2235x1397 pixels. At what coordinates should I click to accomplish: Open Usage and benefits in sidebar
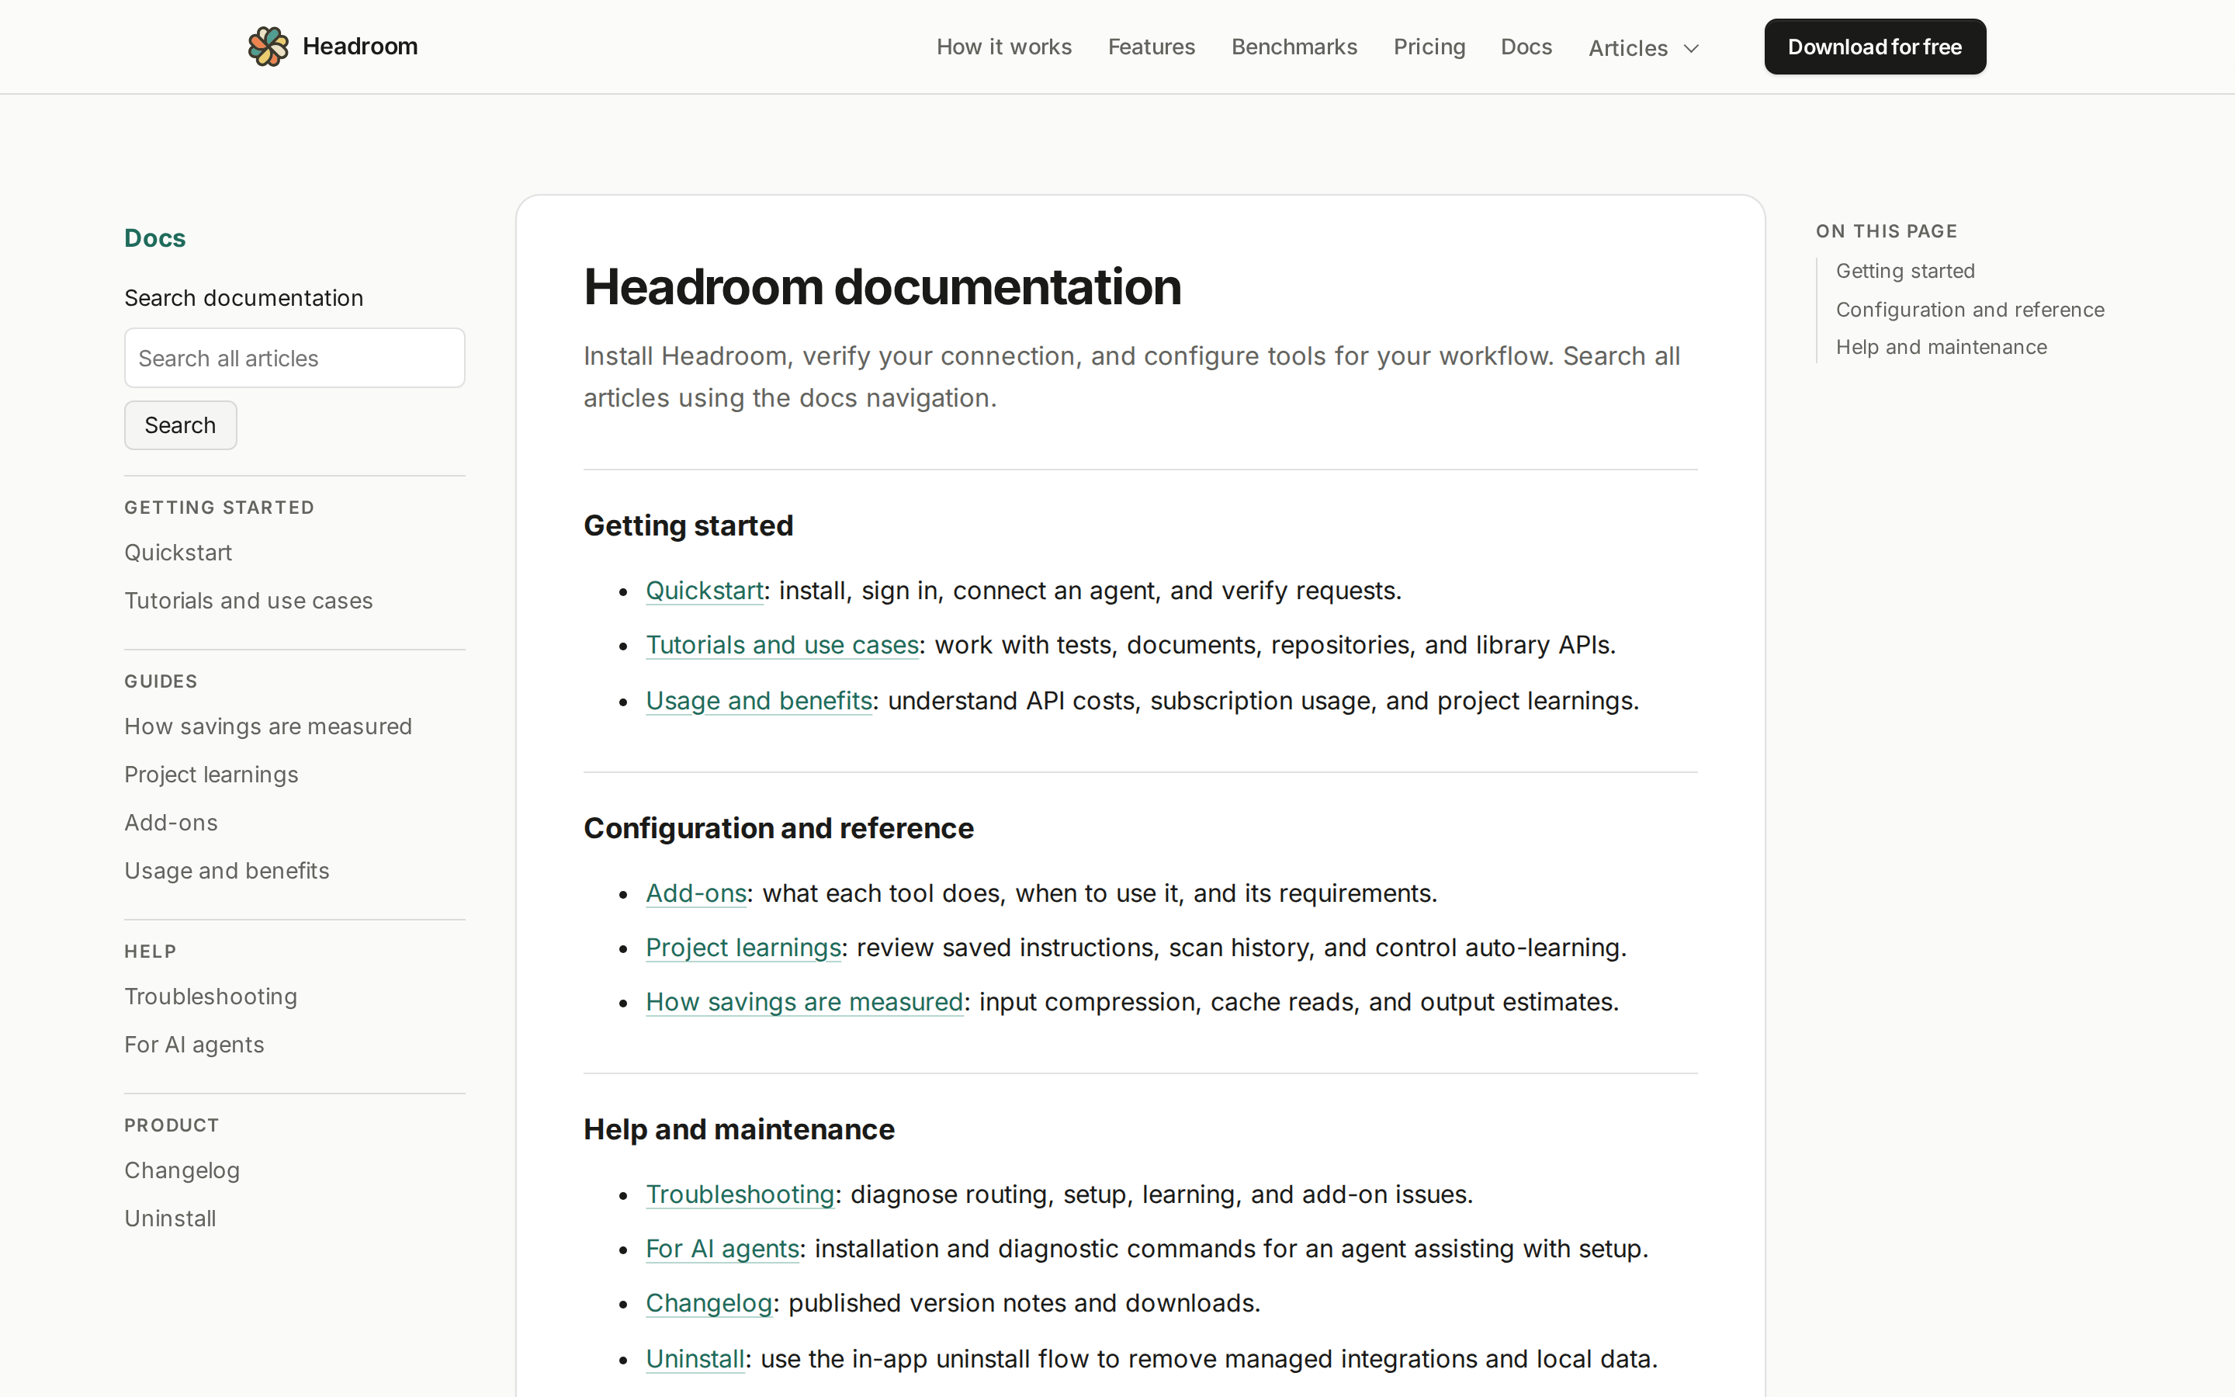tap(227, 870)
